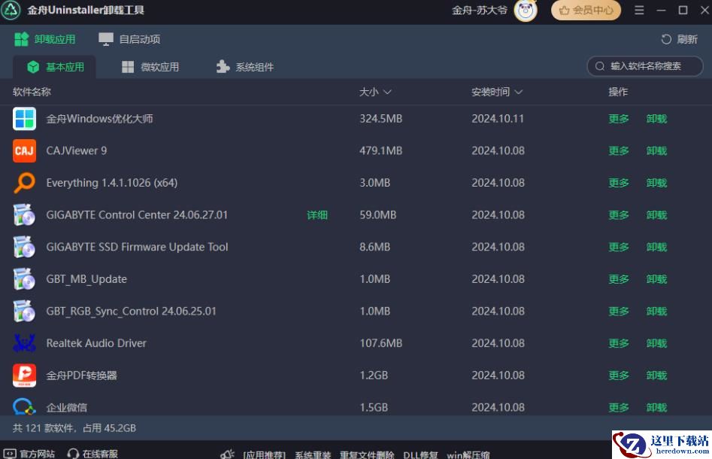
Task: Select the GBT_MB_Update name text
Action: click(x=86, y=279)
